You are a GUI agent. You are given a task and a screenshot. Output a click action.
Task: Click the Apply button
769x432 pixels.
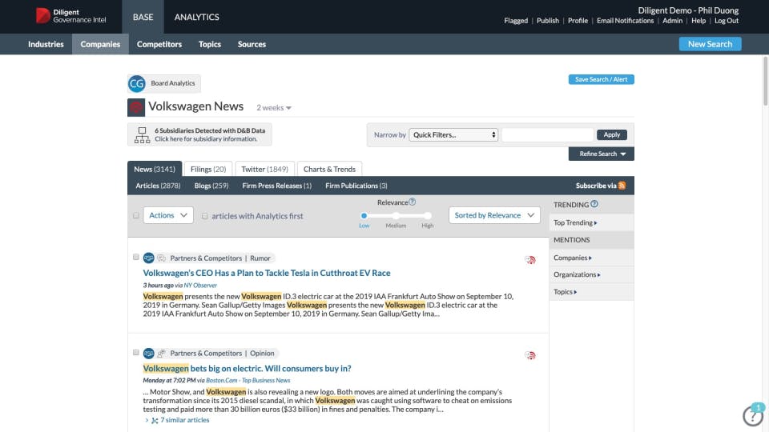[611, 134]
